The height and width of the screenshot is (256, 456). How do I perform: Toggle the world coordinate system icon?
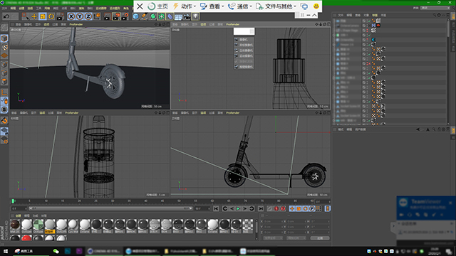coord(97,16)
